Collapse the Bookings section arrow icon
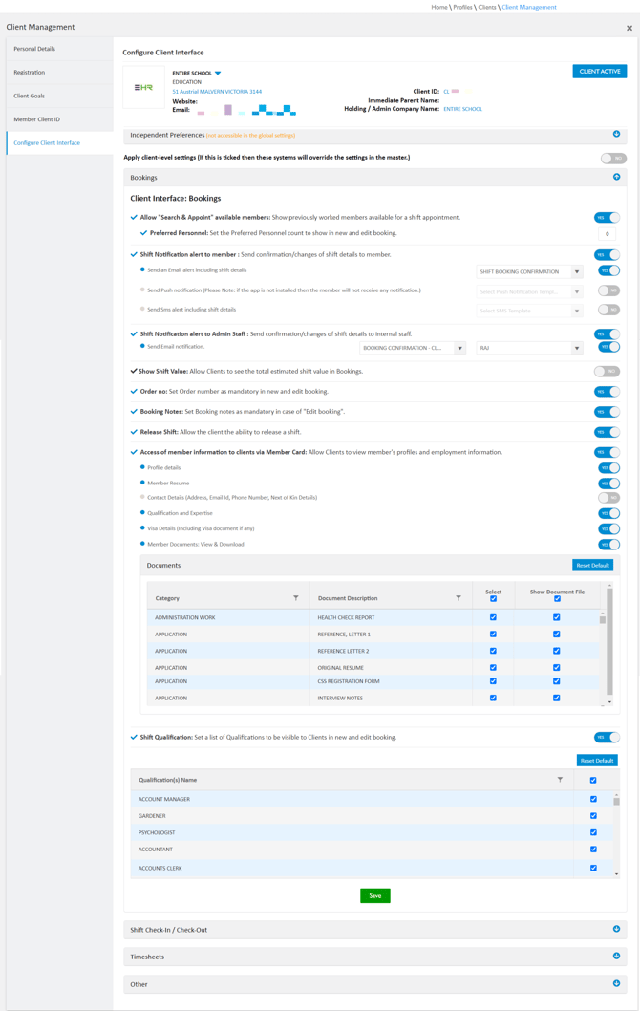The width and height of the screenshot is (640, 1011). click(616, 177)
